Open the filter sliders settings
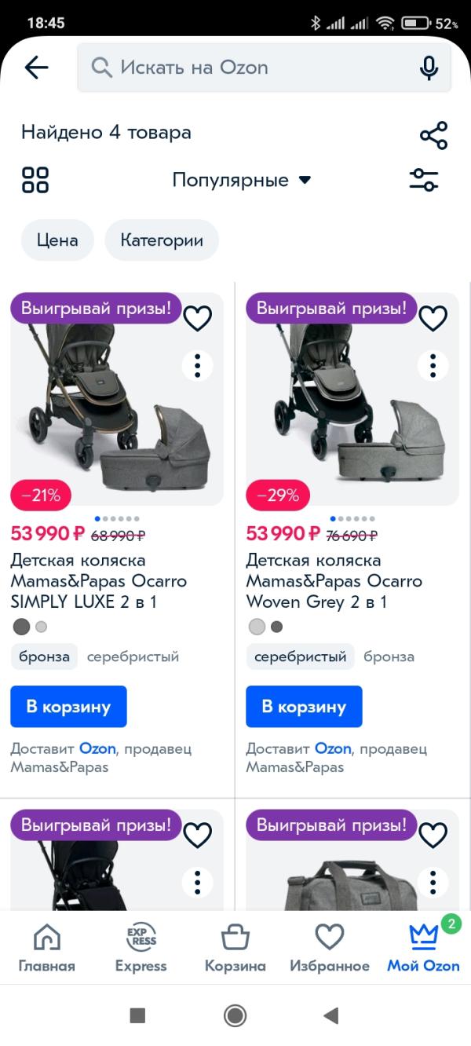The image size is (471, 1046). pos(424,180)
